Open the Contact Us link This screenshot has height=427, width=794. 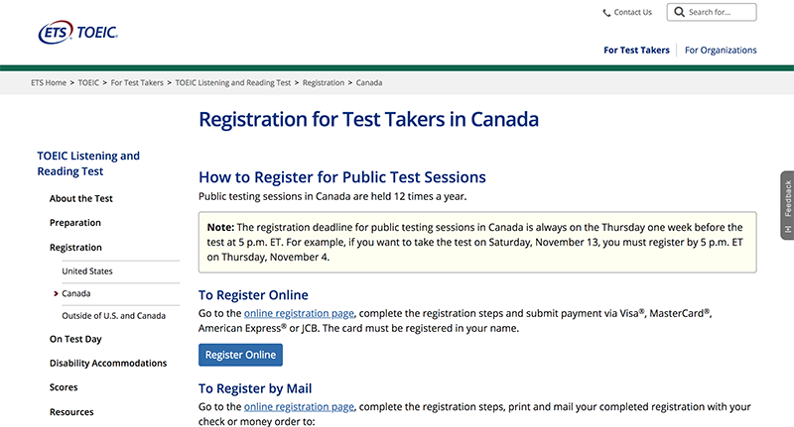point(632,13)
